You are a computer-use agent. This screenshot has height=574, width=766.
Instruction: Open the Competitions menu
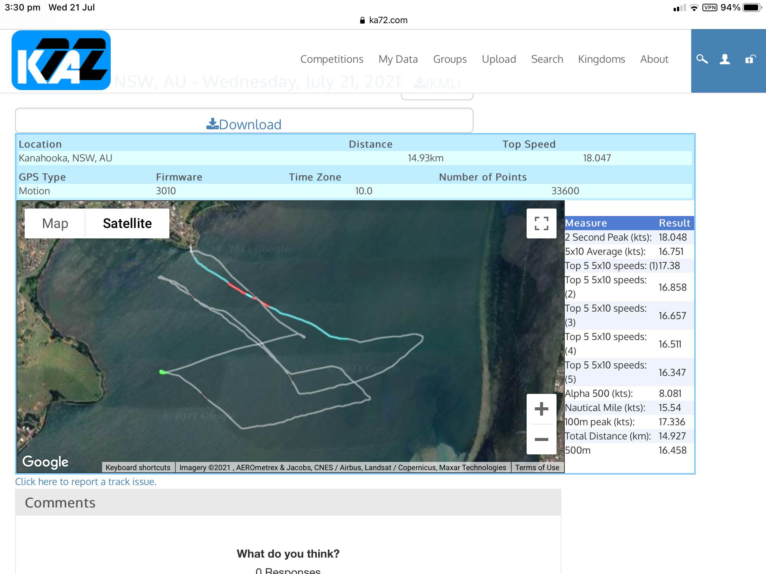pos(331,59)
